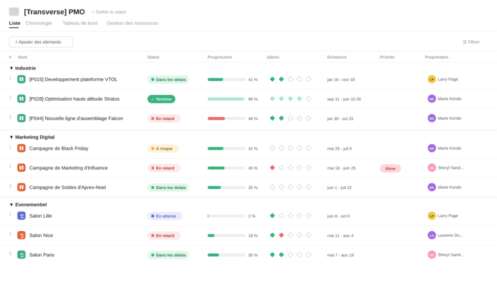Open 'Salon Nice' item
This screenshot has height=285, width=497.
click(41, 235)
